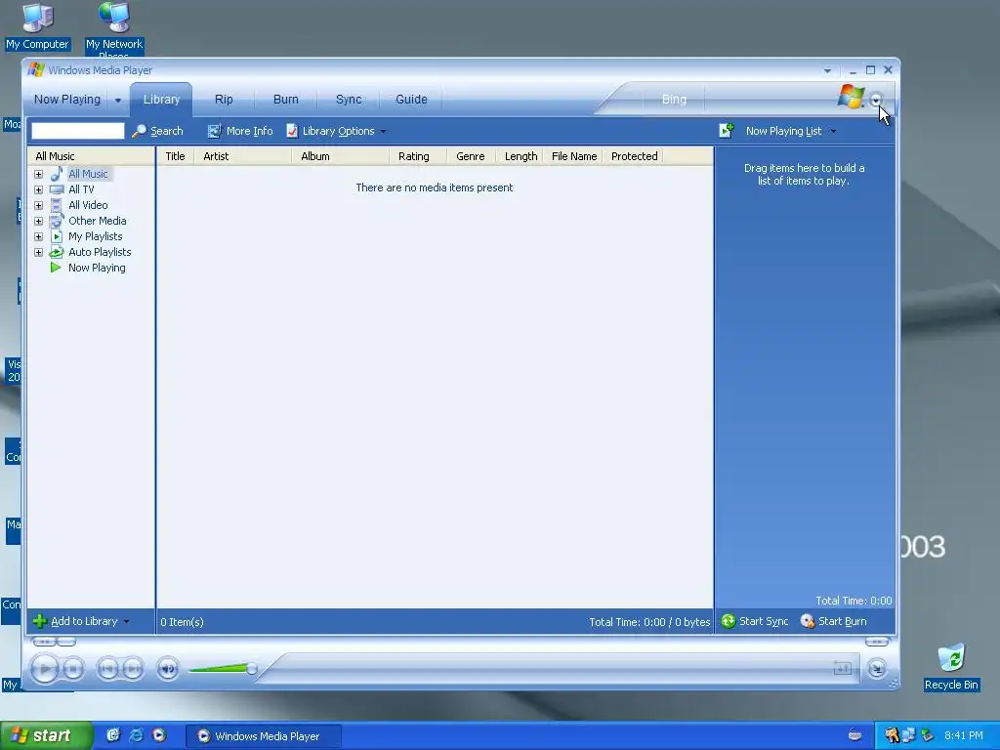Switch to the Rip tab
This screenshot has width=1000, height=750.
224,100
